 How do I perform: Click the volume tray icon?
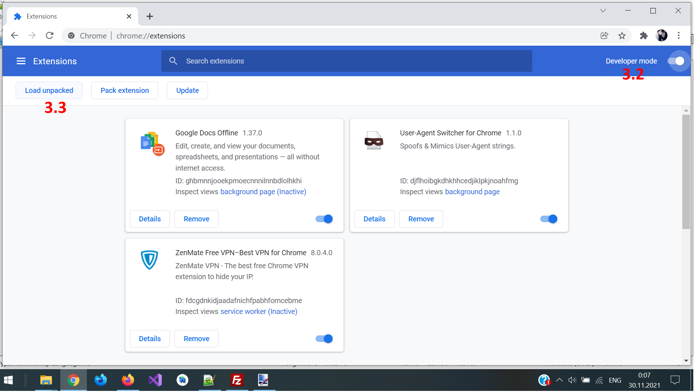click(x=572, y=380)
